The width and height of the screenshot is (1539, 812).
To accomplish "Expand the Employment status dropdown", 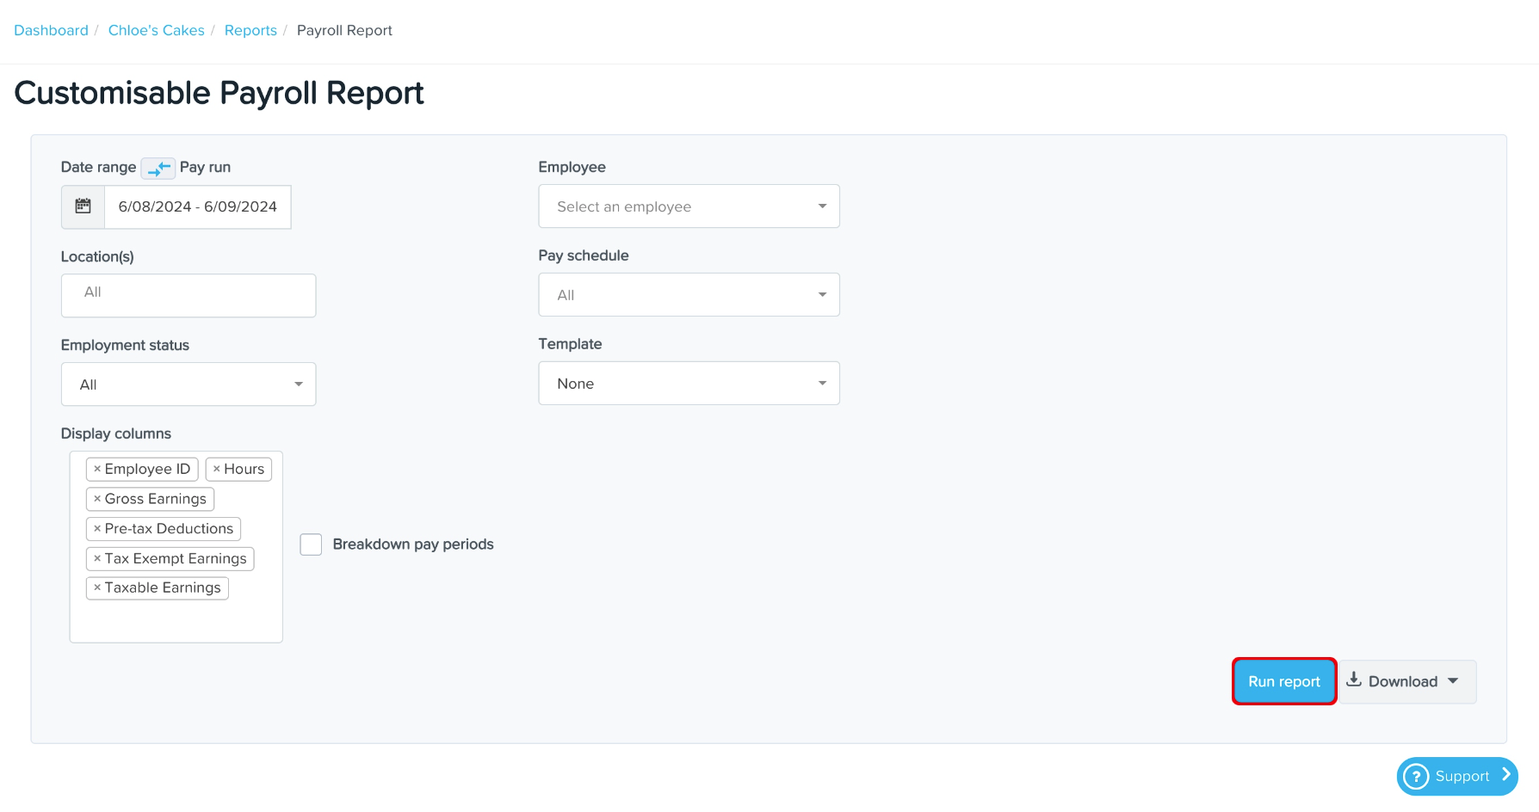I will pyautogui.click(x=189, y=384).
